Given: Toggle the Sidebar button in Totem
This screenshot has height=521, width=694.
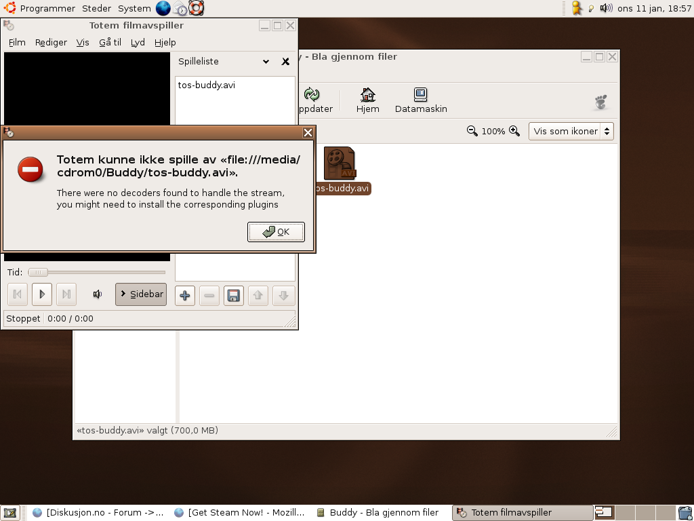Looking at the screenshot, I should point(141,294).
